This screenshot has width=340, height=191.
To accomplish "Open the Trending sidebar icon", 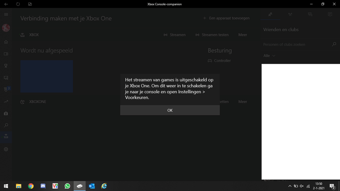I will pyautogui.click(x=6, y=101).
